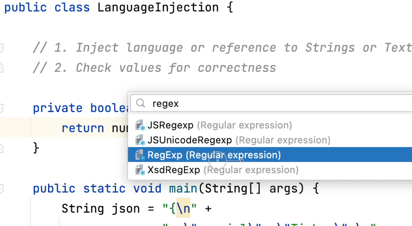The width and height of the screenshot is (412, 226).
Task: Click the search field containing "regex"
Action: (257, 103)
